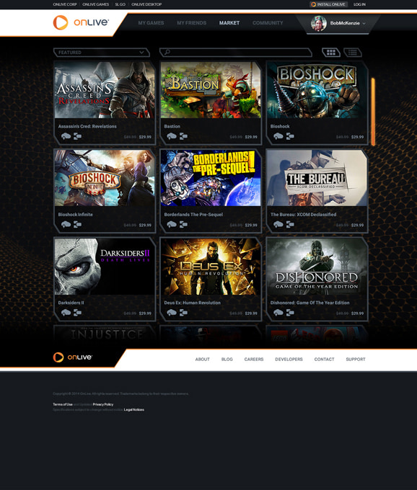Viewport: 417px width, 490px height.
Task: Click the OnLive logo in the header
Action: (x=81, y=22)
